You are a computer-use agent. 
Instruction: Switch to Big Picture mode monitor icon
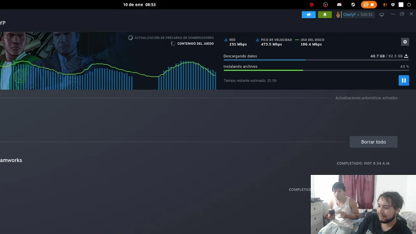[382, 15]
